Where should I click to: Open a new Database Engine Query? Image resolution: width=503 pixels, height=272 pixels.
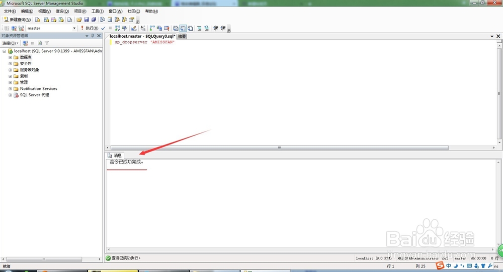pos(37,20)
